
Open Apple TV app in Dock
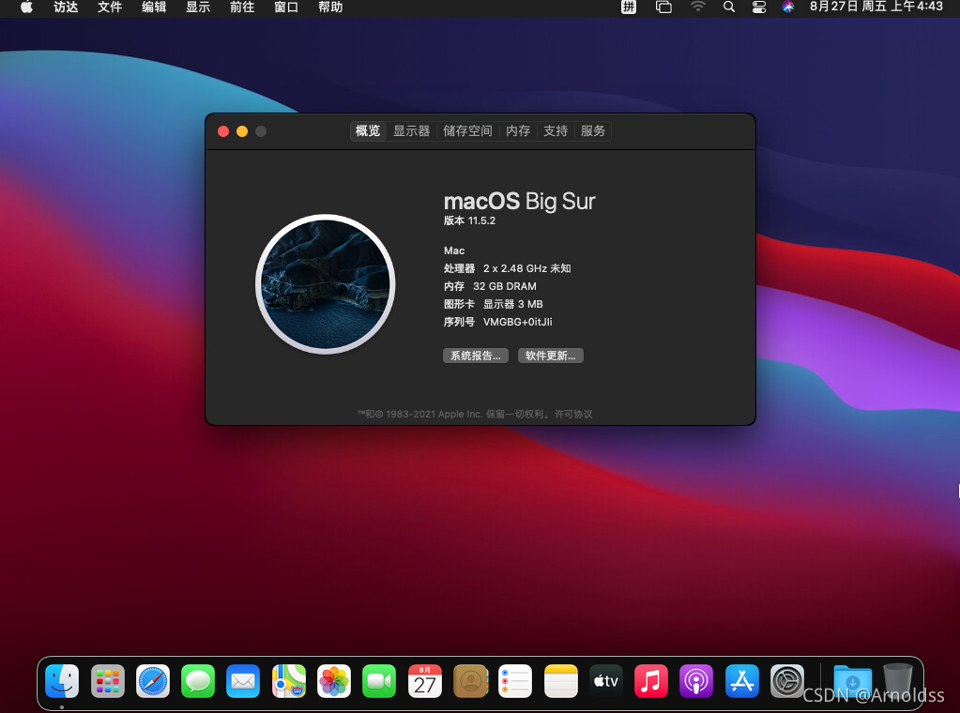coord(606,681)
